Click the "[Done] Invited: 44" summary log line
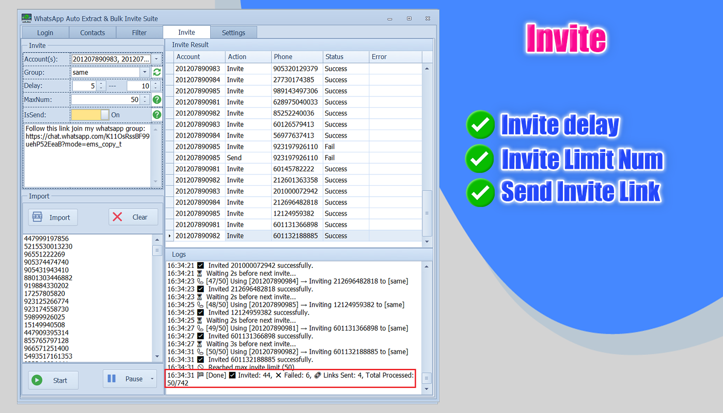723x413 pixels. [291, 379]
